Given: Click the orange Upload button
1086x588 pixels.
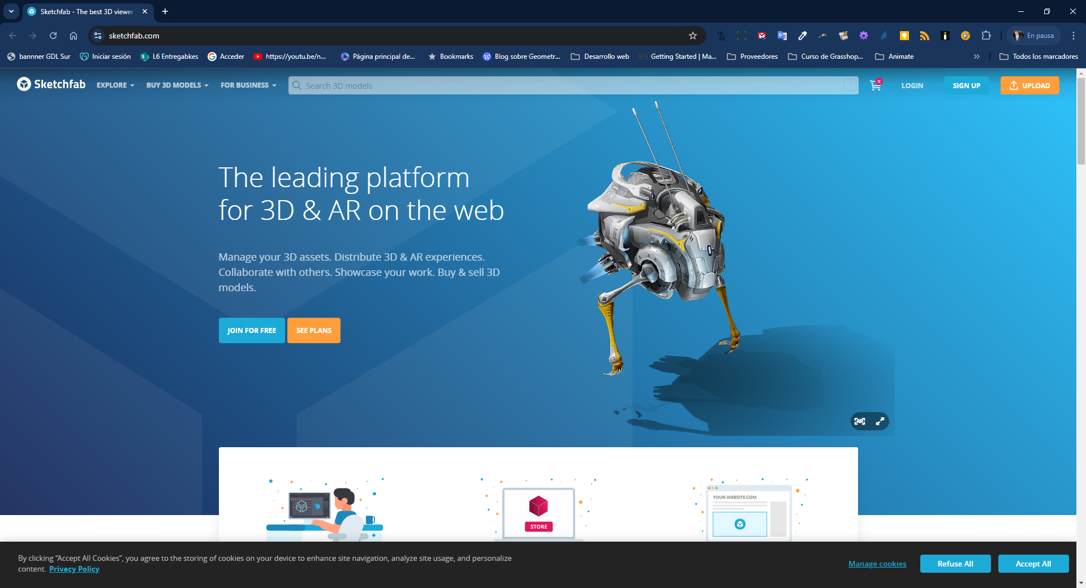Looking at the screenshot, I should 1029,85.
